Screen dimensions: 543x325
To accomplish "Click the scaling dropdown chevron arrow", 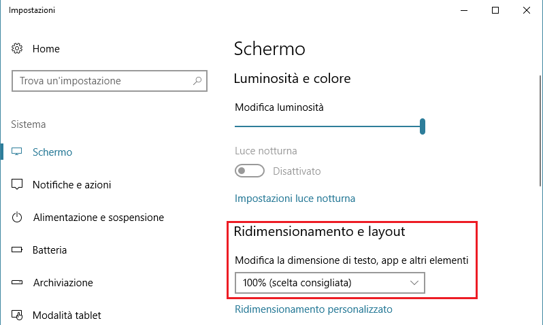I will (413, 282).
